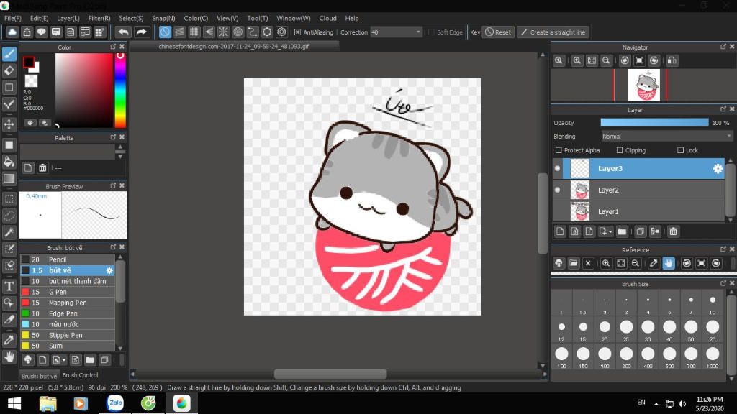The image size is (737, 414).
Task: Open the Blending mode dropdown
Action: (x=666, y=136)
